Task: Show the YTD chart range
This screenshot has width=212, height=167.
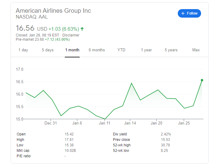Action: pos(121,50)
